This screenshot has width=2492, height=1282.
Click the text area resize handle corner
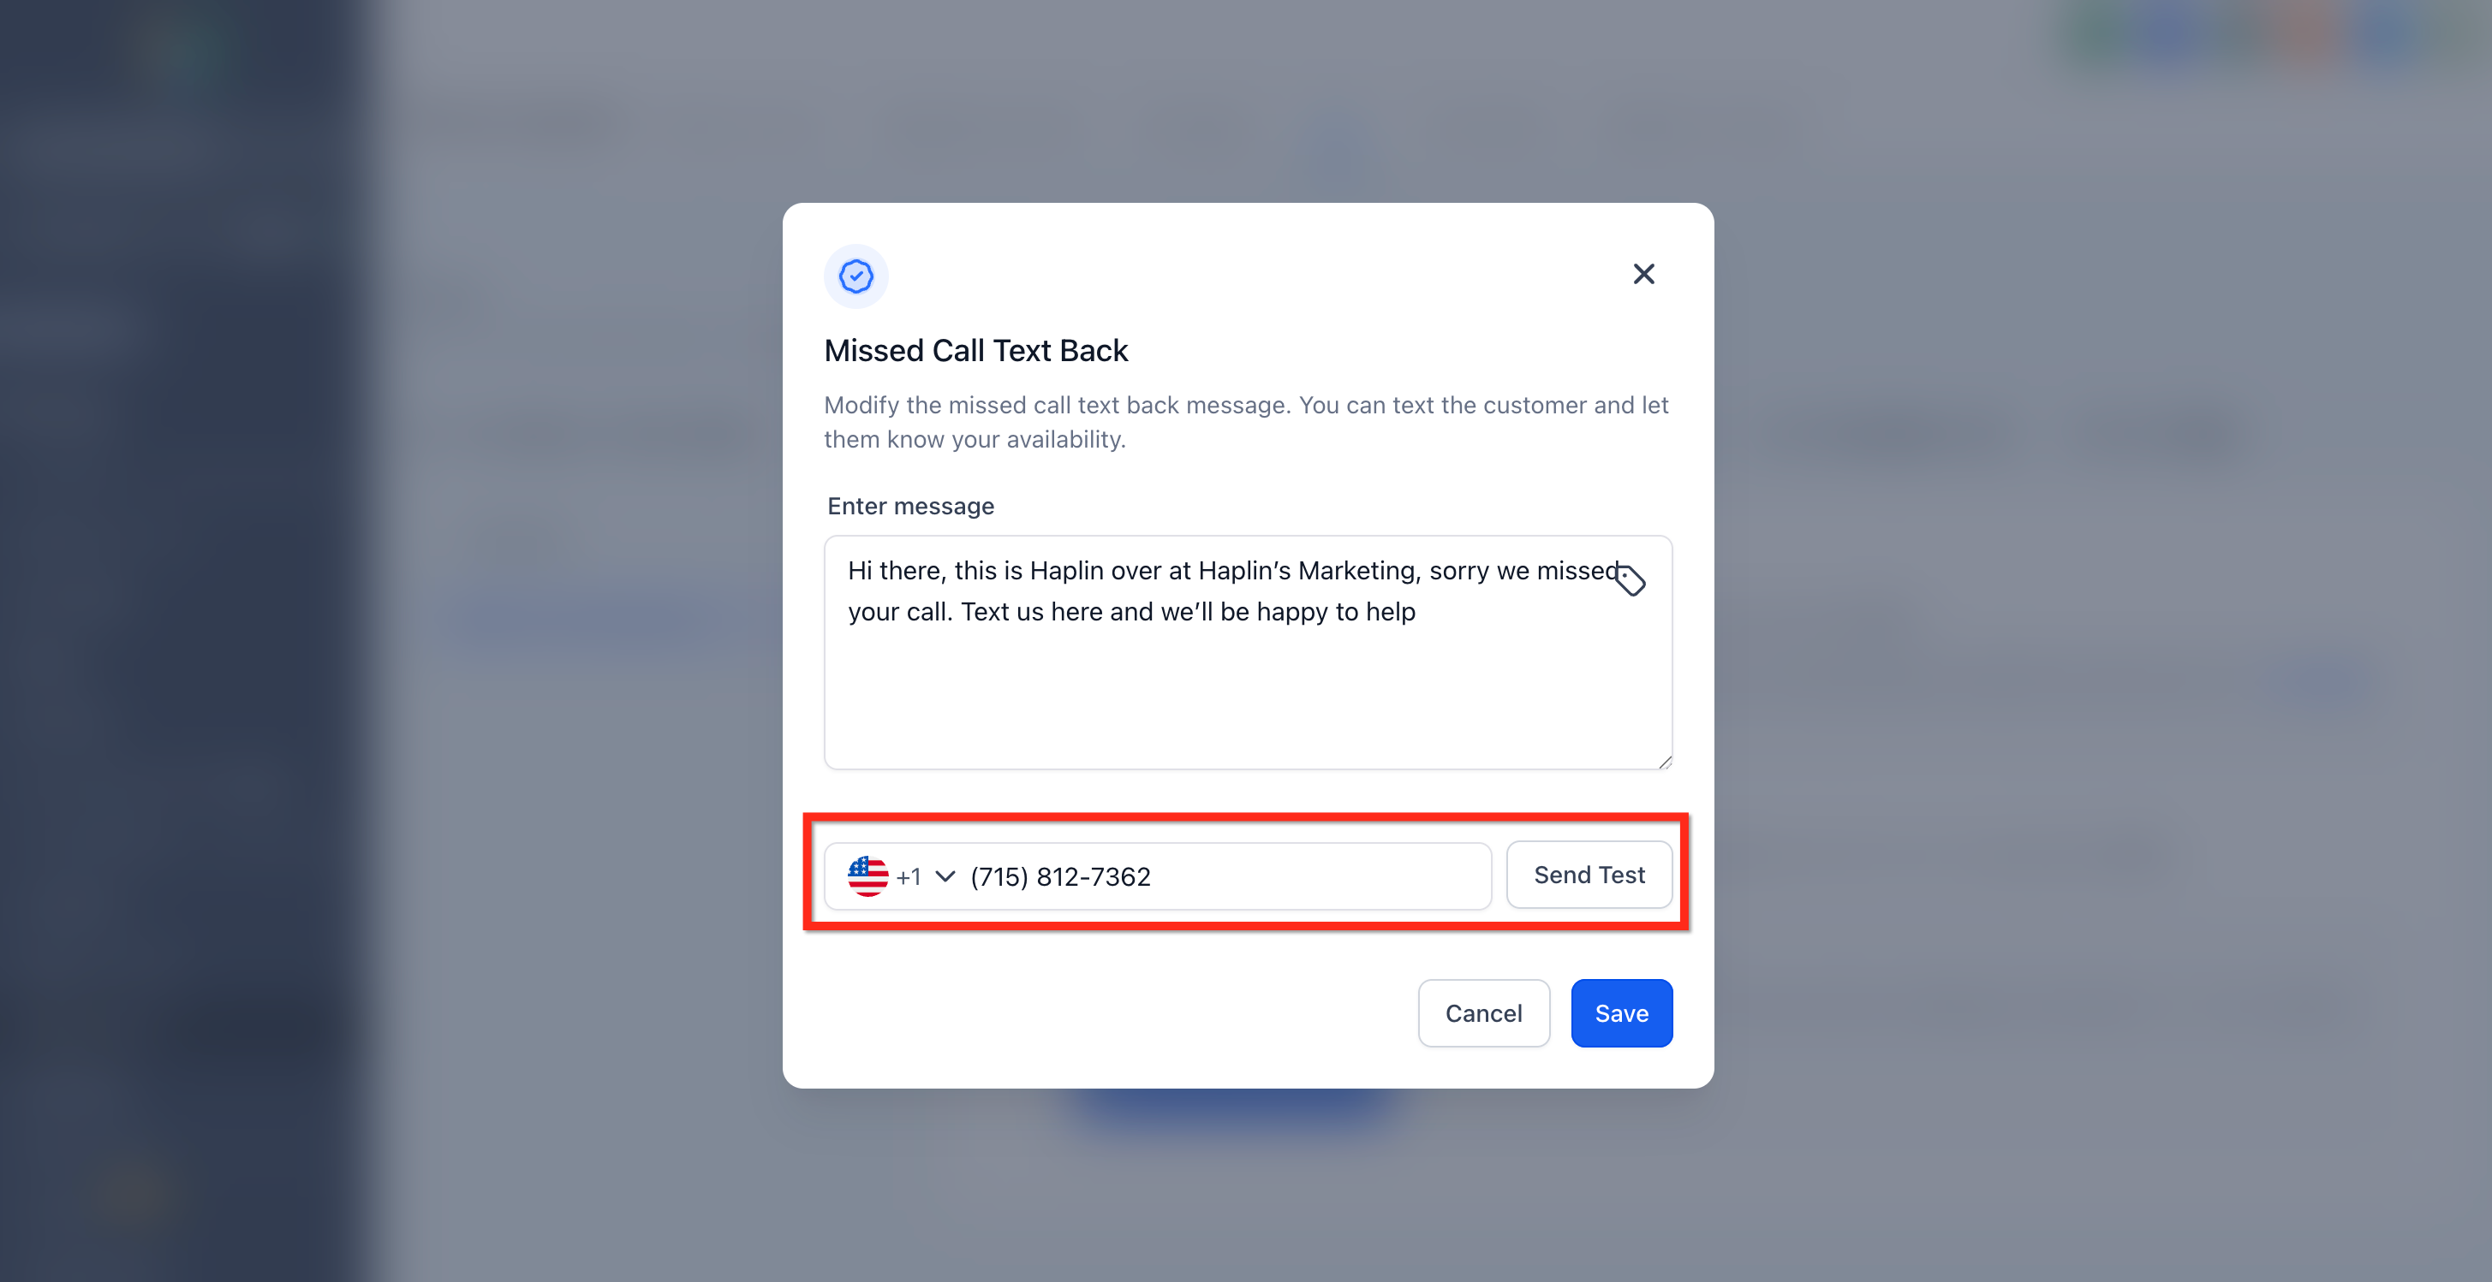(1664, 762)
